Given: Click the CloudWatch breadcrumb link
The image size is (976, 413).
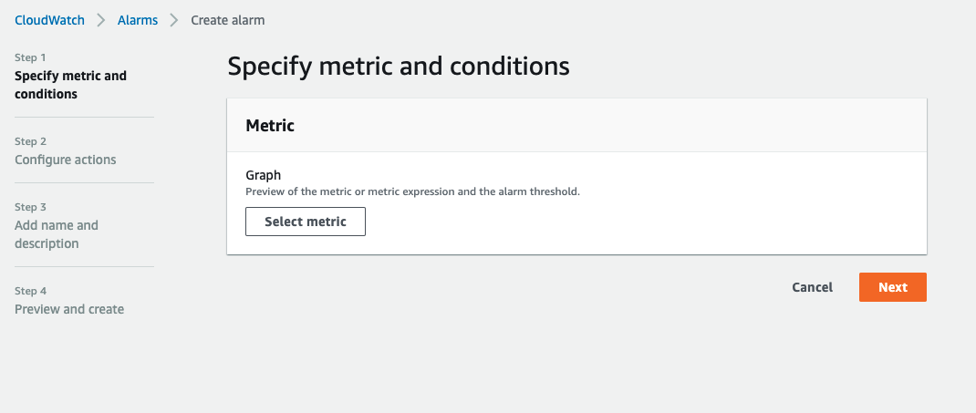Looking at the screenshot, I should point(49,20).
